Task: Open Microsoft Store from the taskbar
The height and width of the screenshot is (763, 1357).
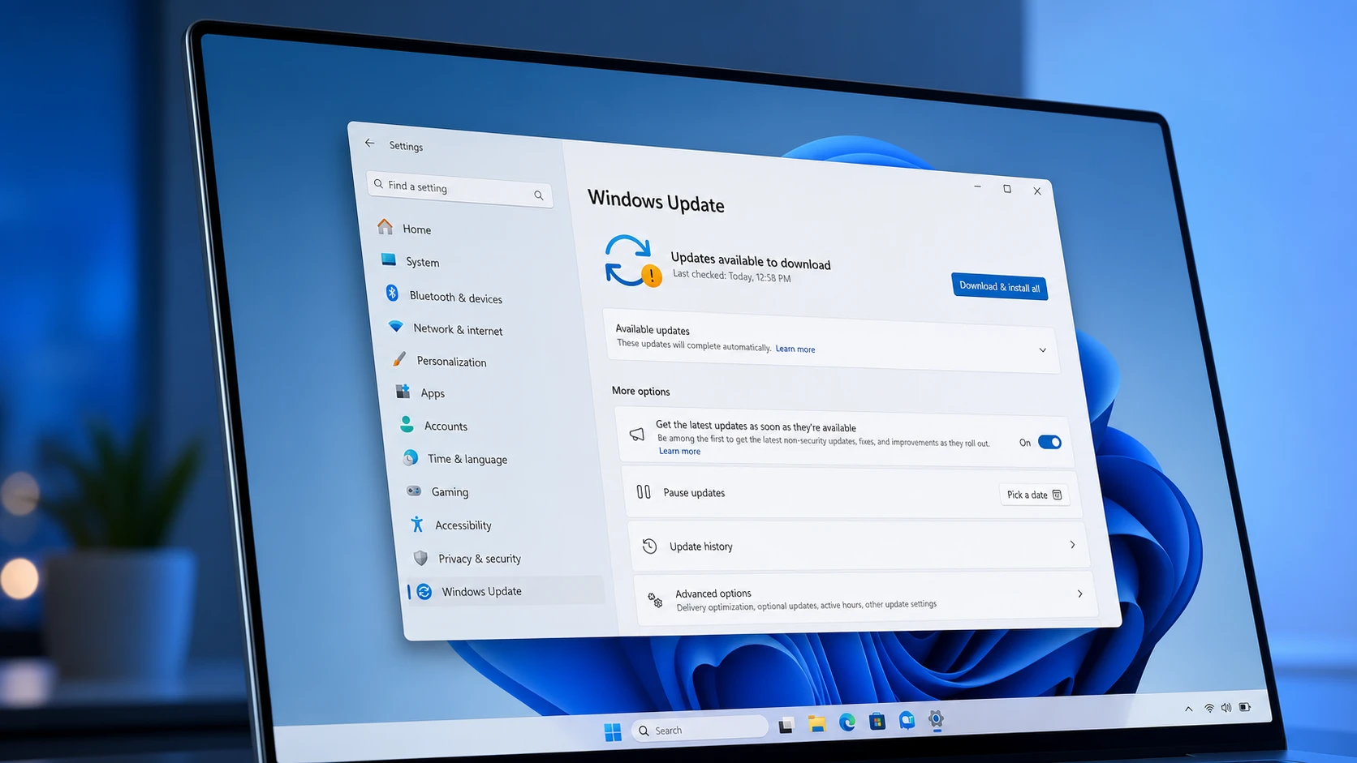Action: coord(877,721)
